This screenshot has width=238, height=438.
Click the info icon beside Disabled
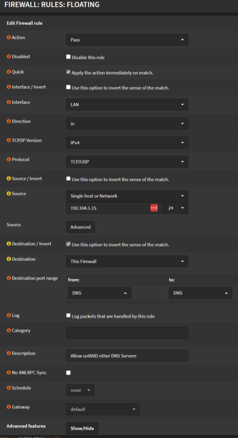(9, 57)
